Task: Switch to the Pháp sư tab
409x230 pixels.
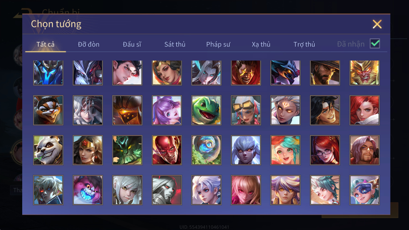Action: click(x=218, y=44)
